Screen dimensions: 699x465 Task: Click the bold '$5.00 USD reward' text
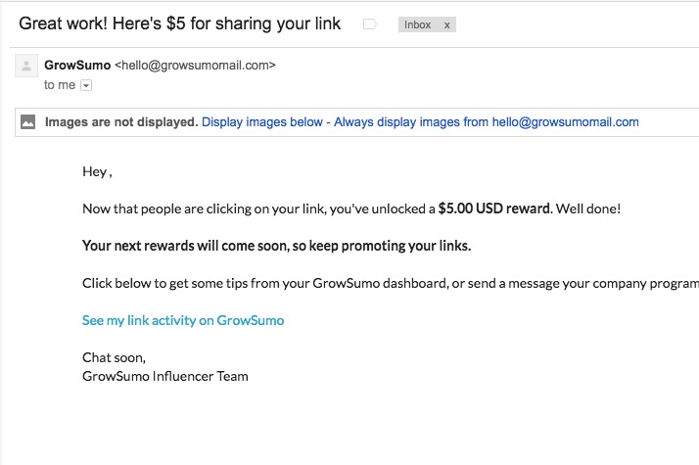coord(495,209)
